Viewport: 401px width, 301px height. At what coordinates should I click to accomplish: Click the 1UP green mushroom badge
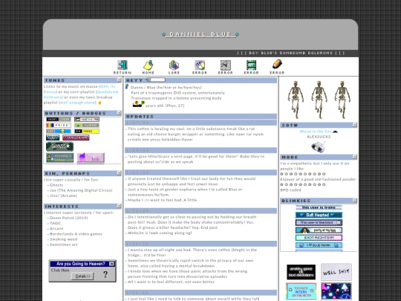59,132
